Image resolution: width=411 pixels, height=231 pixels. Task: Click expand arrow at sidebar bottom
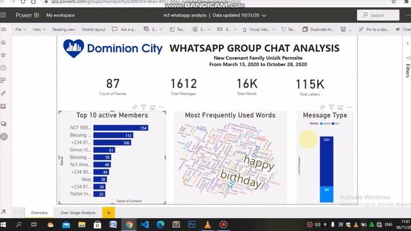click(3, 212)
